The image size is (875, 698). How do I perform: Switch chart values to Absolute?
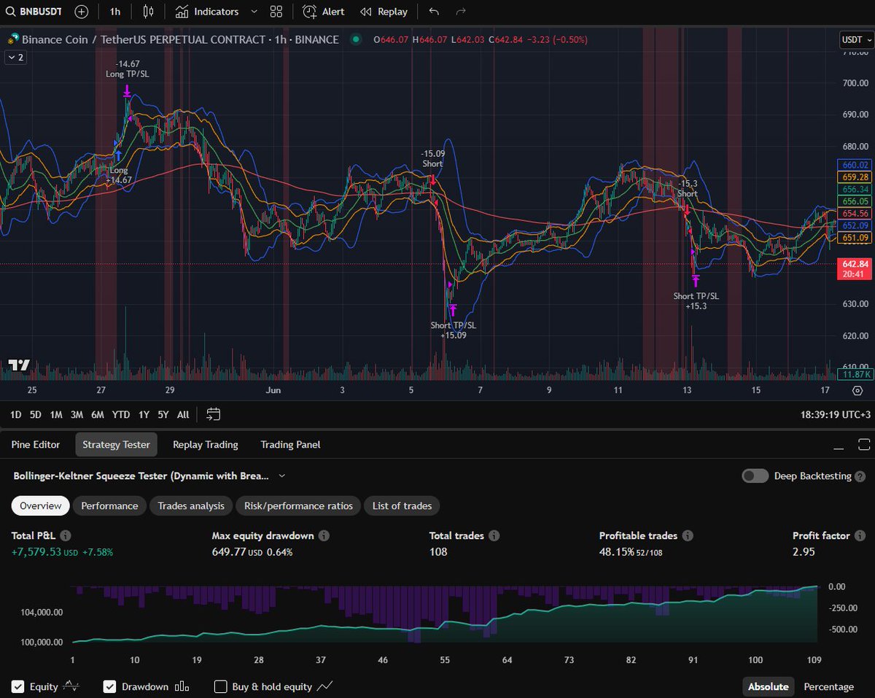click(768, 686)
